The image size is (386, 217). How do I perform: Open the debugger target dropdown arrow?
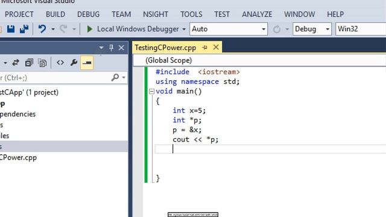(x=184, y=30)
